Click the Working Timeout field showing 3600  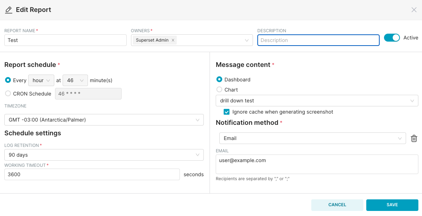tap(91, 174)
